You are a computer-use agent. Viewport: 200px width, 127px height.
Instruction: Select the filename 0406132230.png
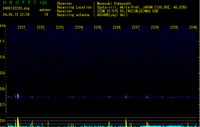click(x=16, y=8)
